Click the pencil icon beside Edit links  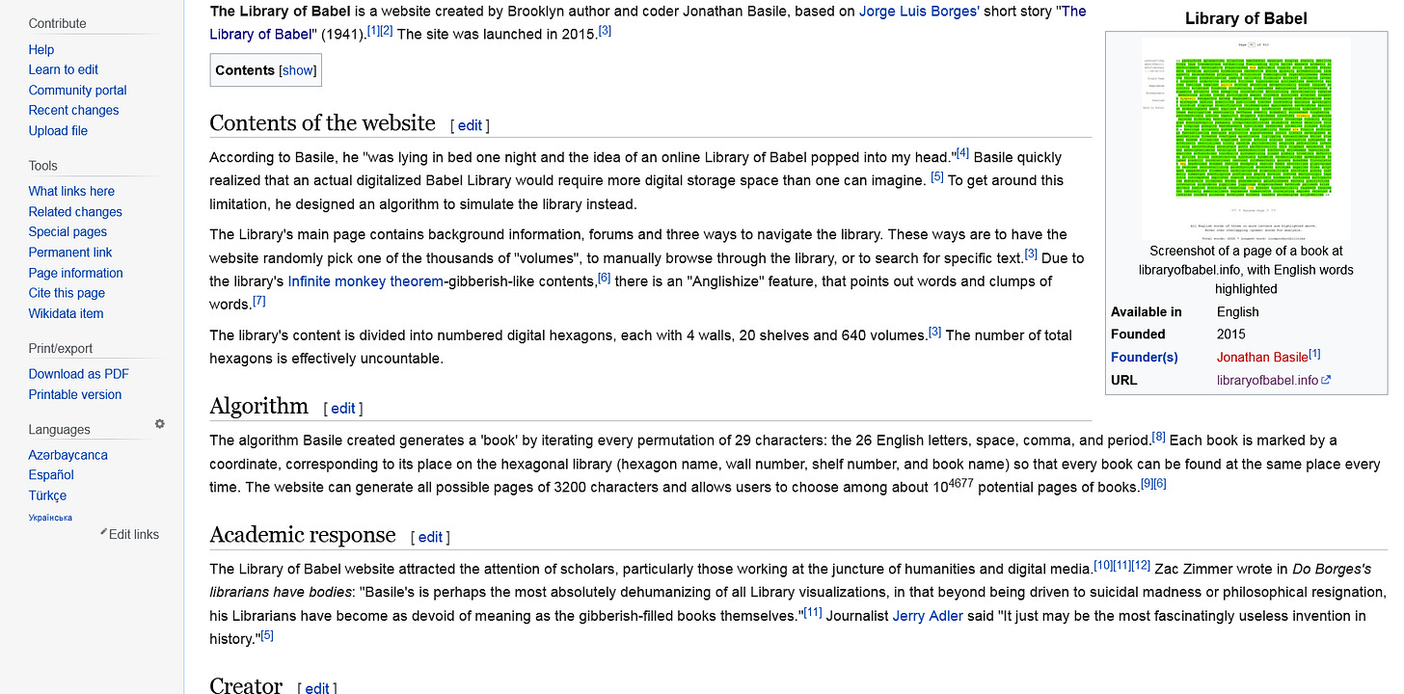click(103, 532)
